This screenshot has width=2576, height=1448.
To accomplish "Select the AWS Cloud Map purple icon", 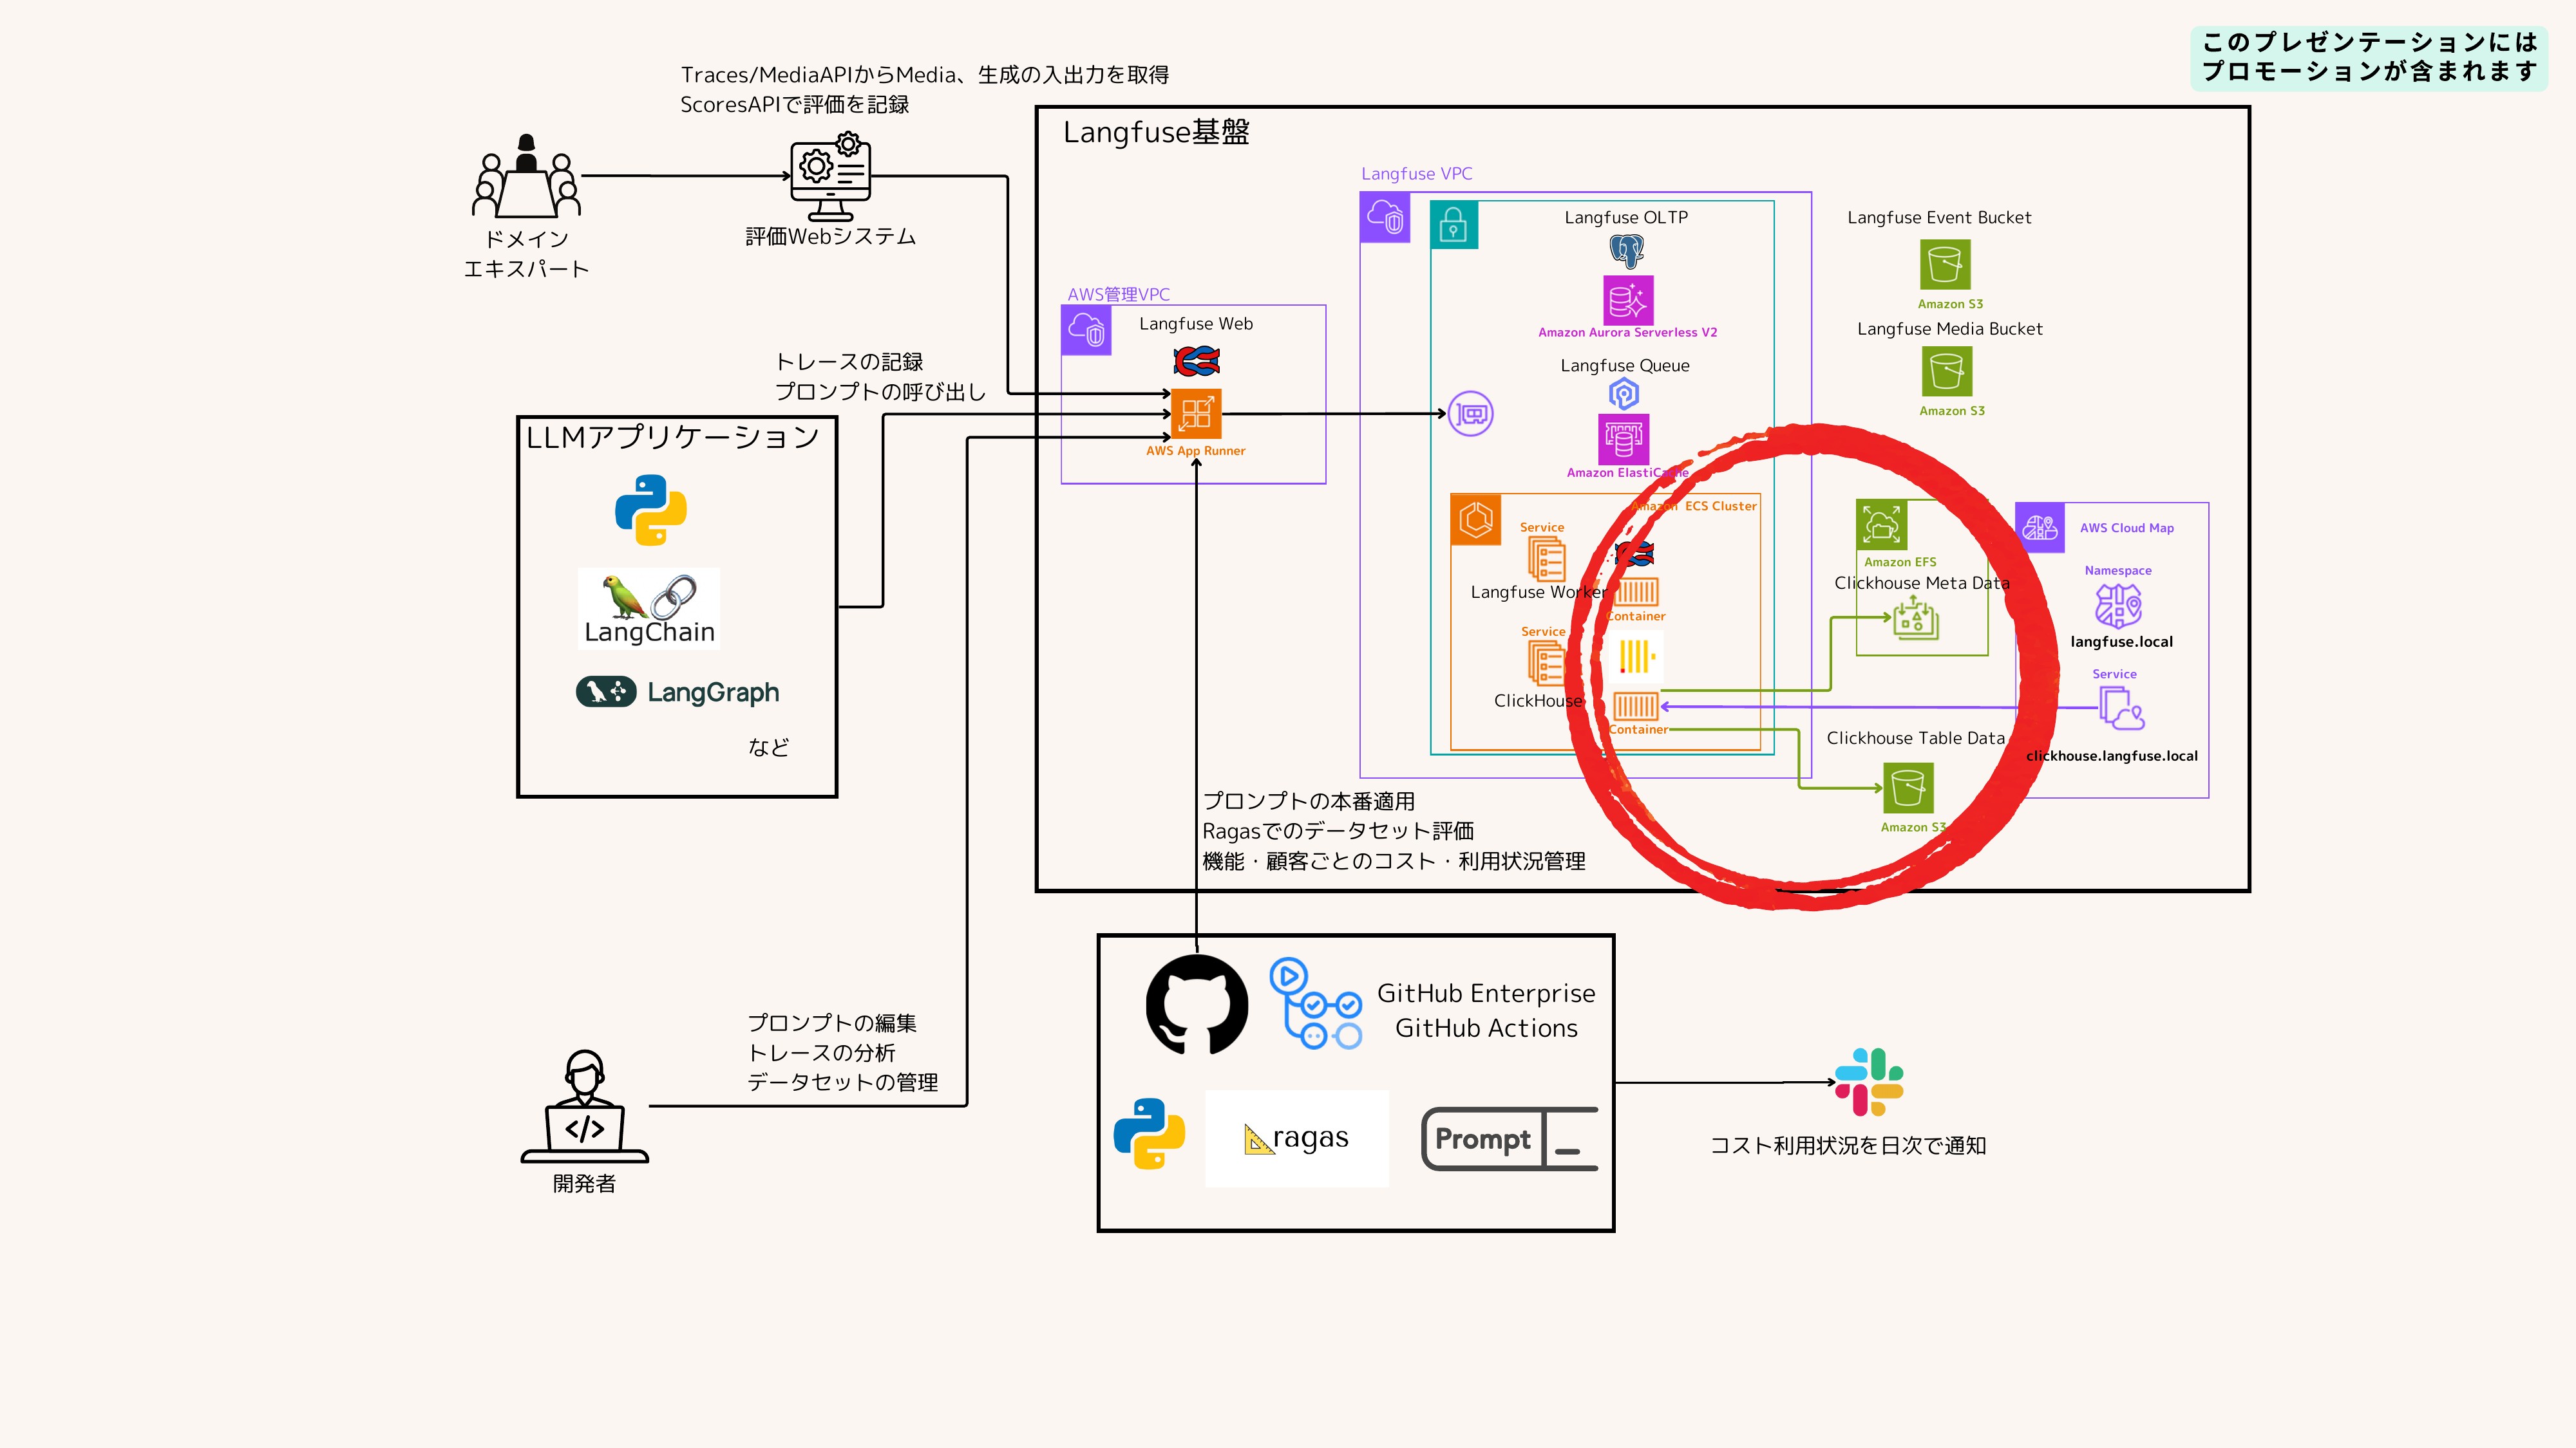I will point(2041,528).
